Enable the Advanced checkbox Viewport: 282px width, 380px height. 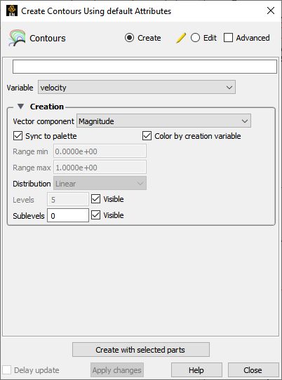coord(228,38)
